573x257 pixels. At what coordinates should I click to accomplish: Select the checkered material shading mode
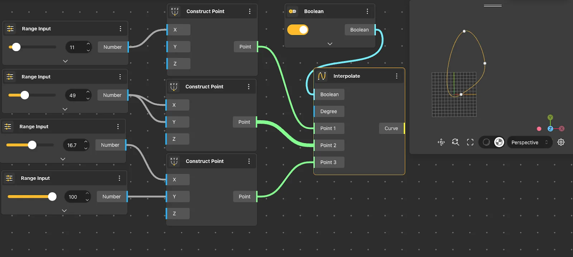coord(499,142)
